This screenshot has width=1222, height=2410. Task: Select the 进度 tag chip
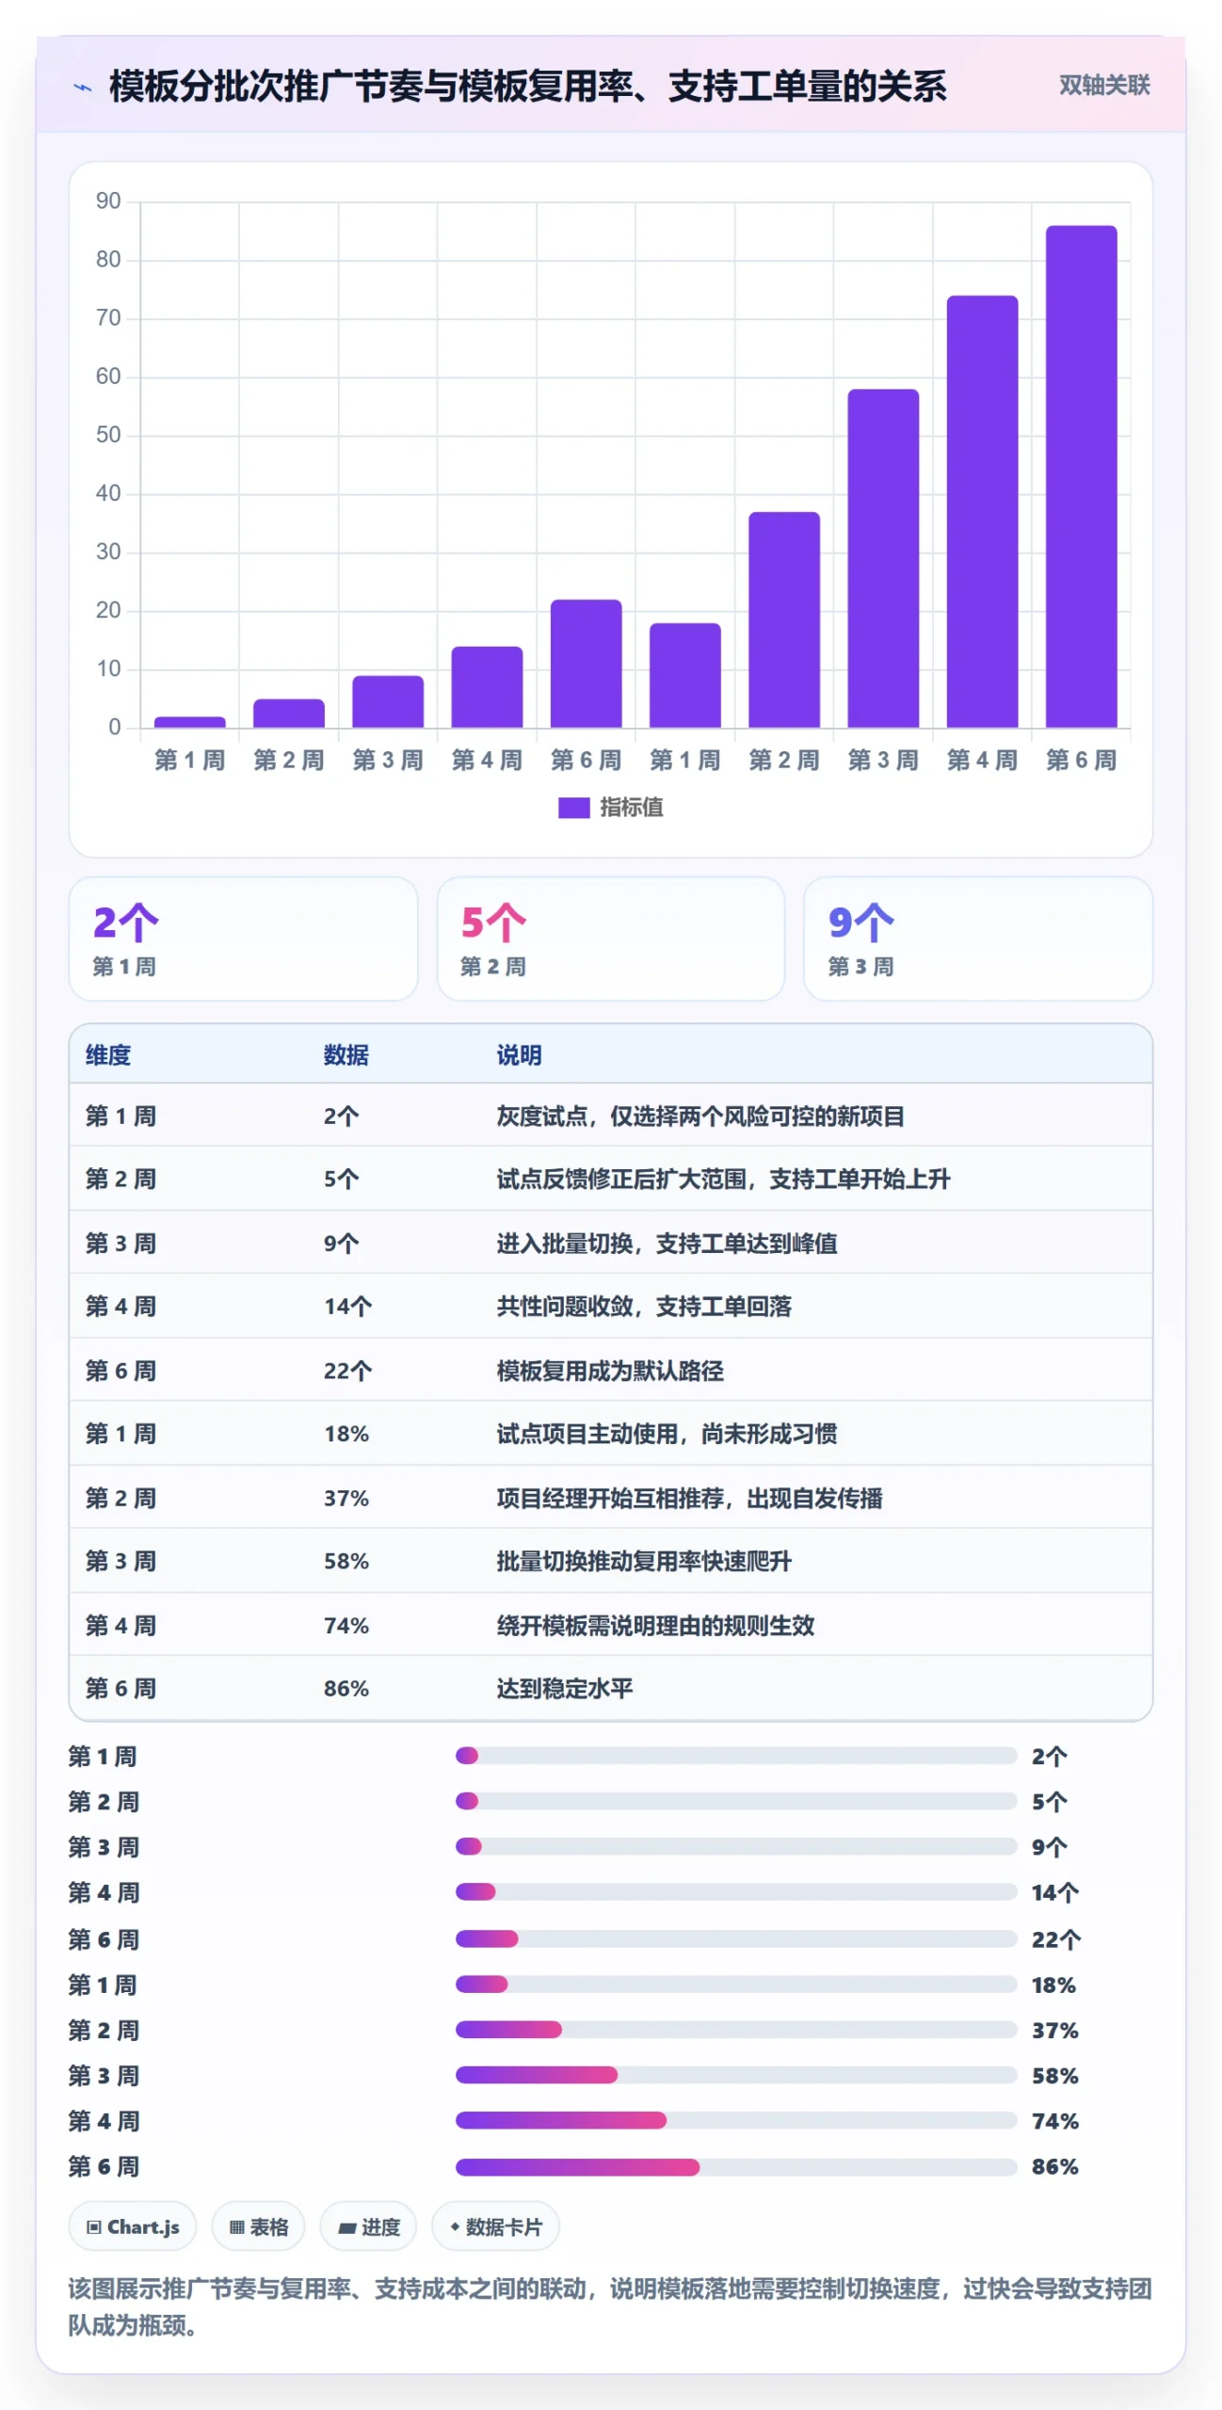[368, 2227]
